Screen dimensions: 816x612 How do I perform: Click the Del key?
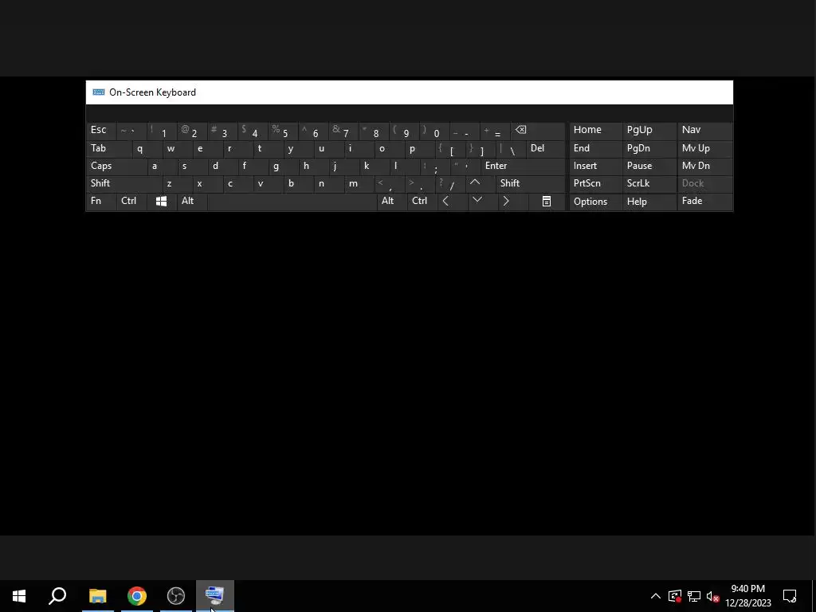pos(545,148)
